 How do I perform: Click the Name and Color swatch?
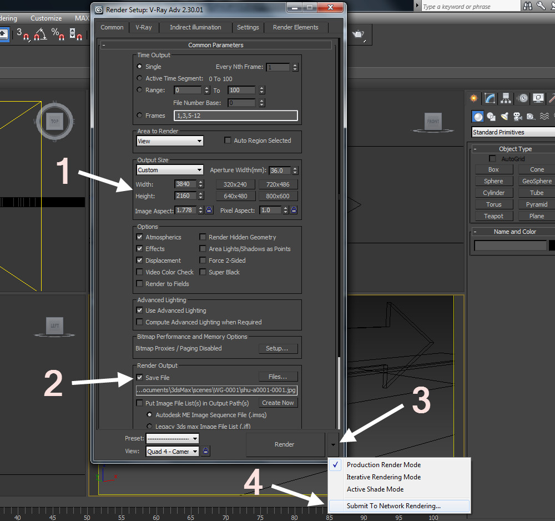coord(552,246)
